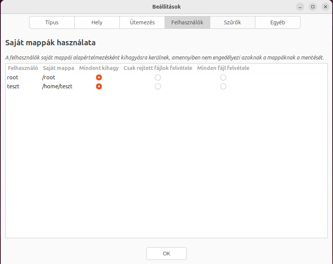Select the /home/teszt folder entry

(57, 86)
